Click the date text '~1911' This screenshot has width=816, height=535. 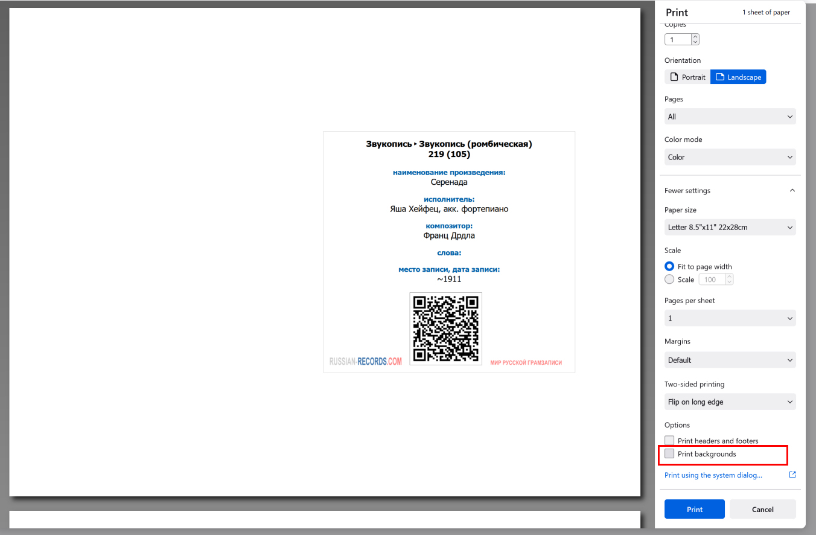click(449, 279)
